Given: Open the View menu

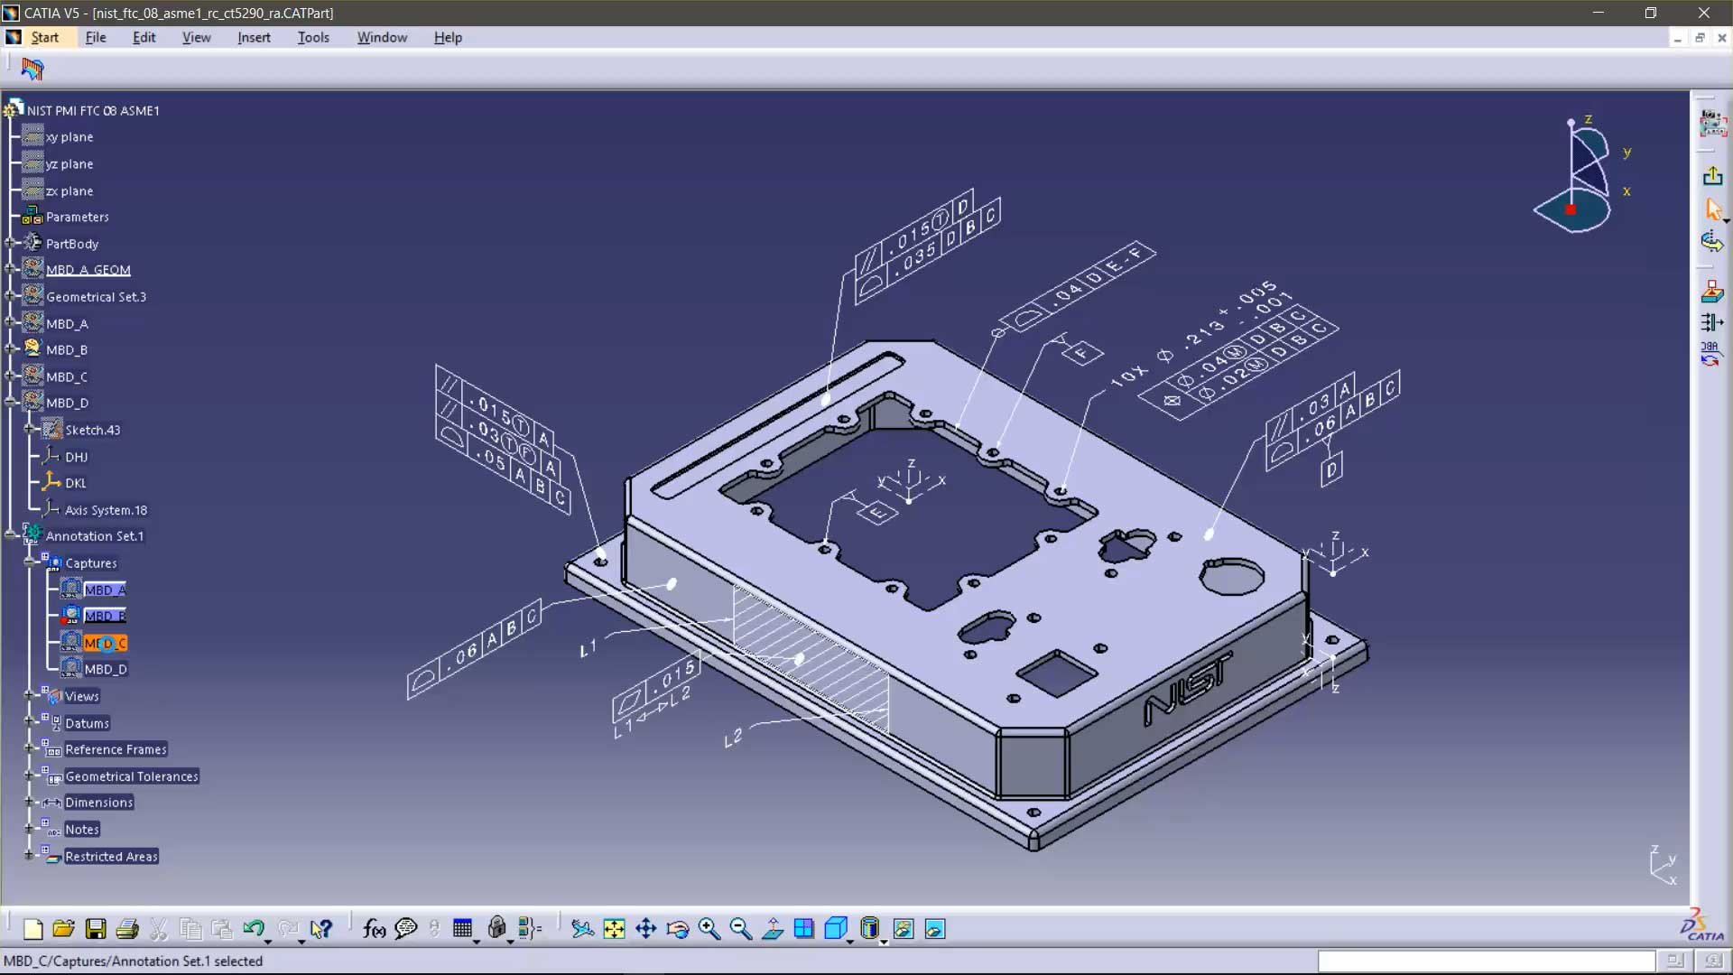Looking at the screenshot, I should [x=196, y=37].
